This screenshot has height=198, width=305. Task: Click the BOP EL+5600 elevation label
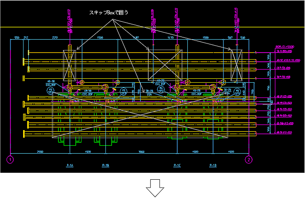285,47
